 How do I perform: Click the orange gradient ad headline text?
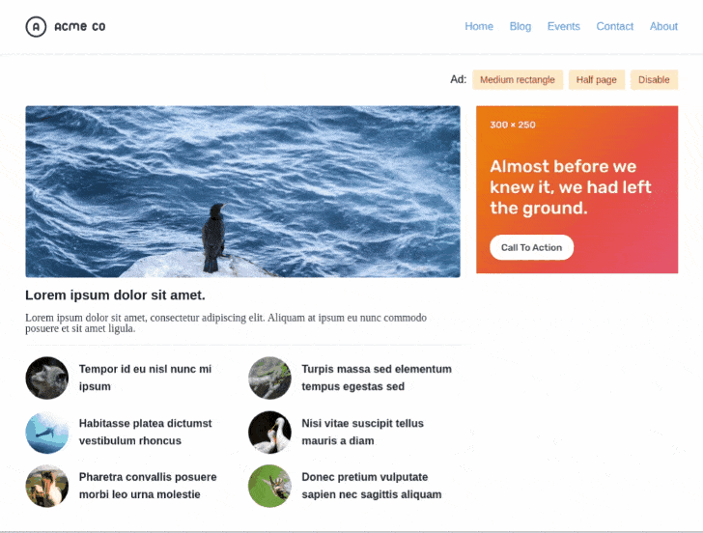[x=571, y=187]
